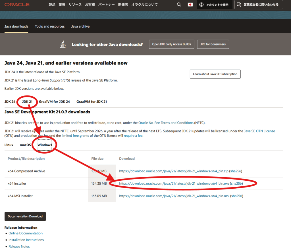291x252 pixels.
Task: Click Learn about Java SE Subscription
Action: click(215, 74)
